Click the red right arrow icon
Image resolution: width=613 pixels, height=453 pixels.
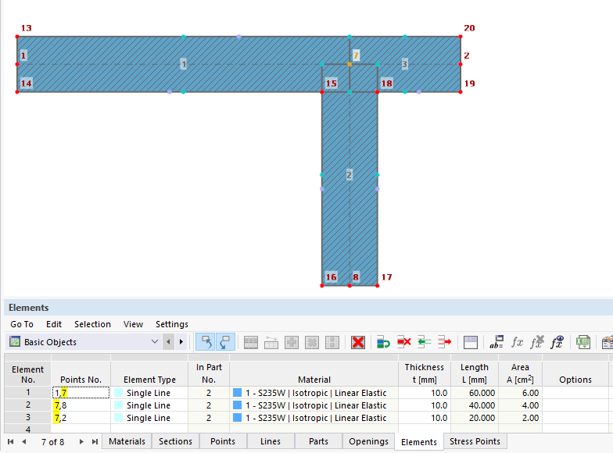(x=444, y=342)
